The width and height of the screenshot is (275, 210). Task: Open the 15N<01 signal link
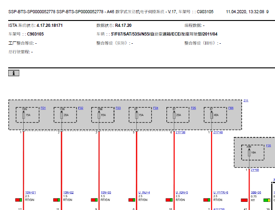pyautogui.click(x=31, y=193)
